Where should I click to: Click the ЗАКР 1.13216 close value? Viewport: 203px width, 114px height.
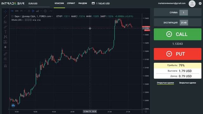click(x=107, y=16)
